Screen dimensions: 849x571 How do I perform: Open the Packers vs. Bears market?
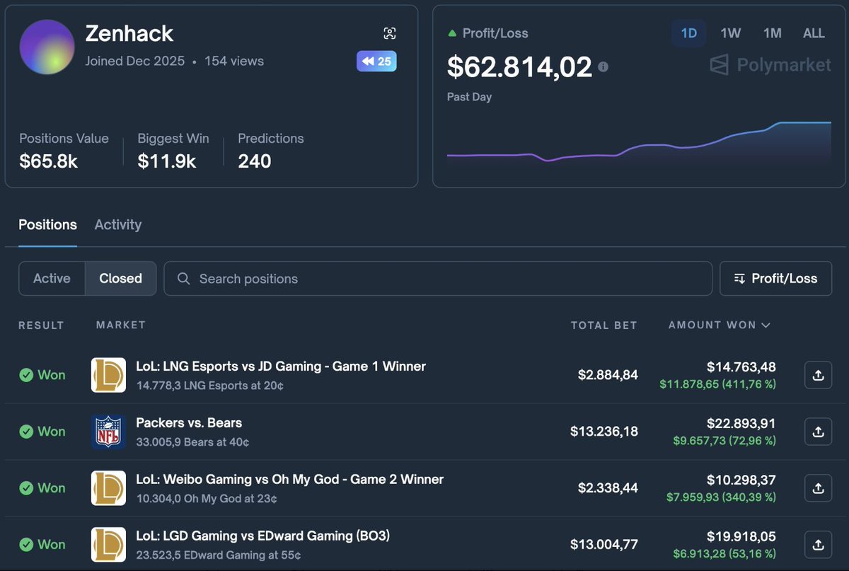pyautogui.click(x=189, y=423)
